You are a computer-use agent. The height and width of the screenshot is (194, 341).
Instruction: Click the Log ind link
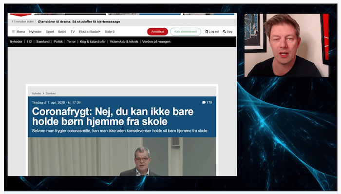pyautogui.click(x=214, y=32)
